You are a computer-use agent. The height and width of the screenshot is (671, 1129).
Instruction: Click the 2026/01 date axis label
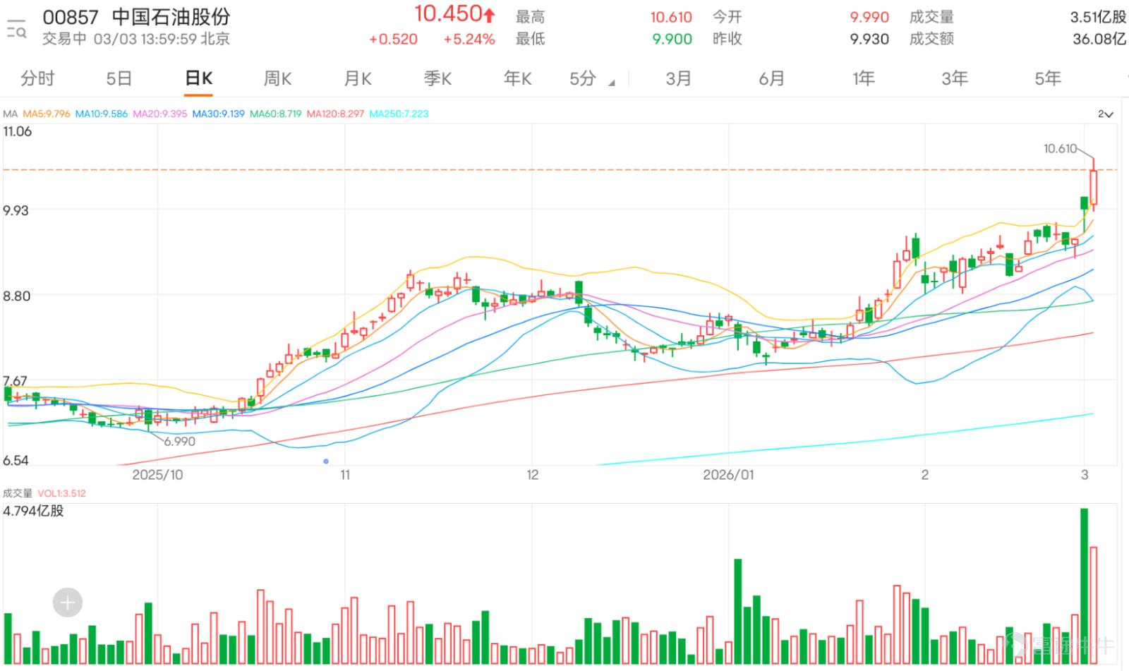pos(728,475)
